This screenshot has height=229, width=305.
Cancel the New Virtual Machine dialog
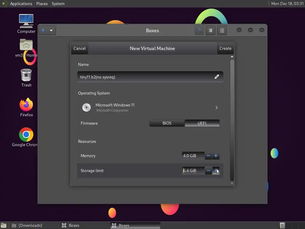[80, 48]
